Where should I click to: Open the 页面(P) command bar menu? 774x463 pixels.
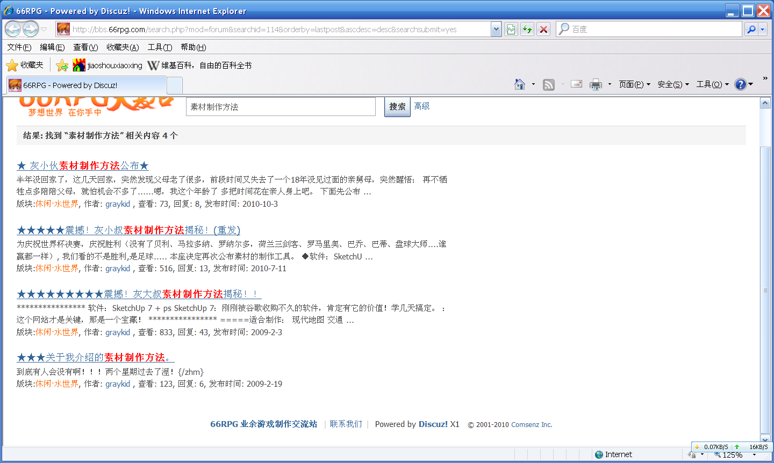(634, 84)
